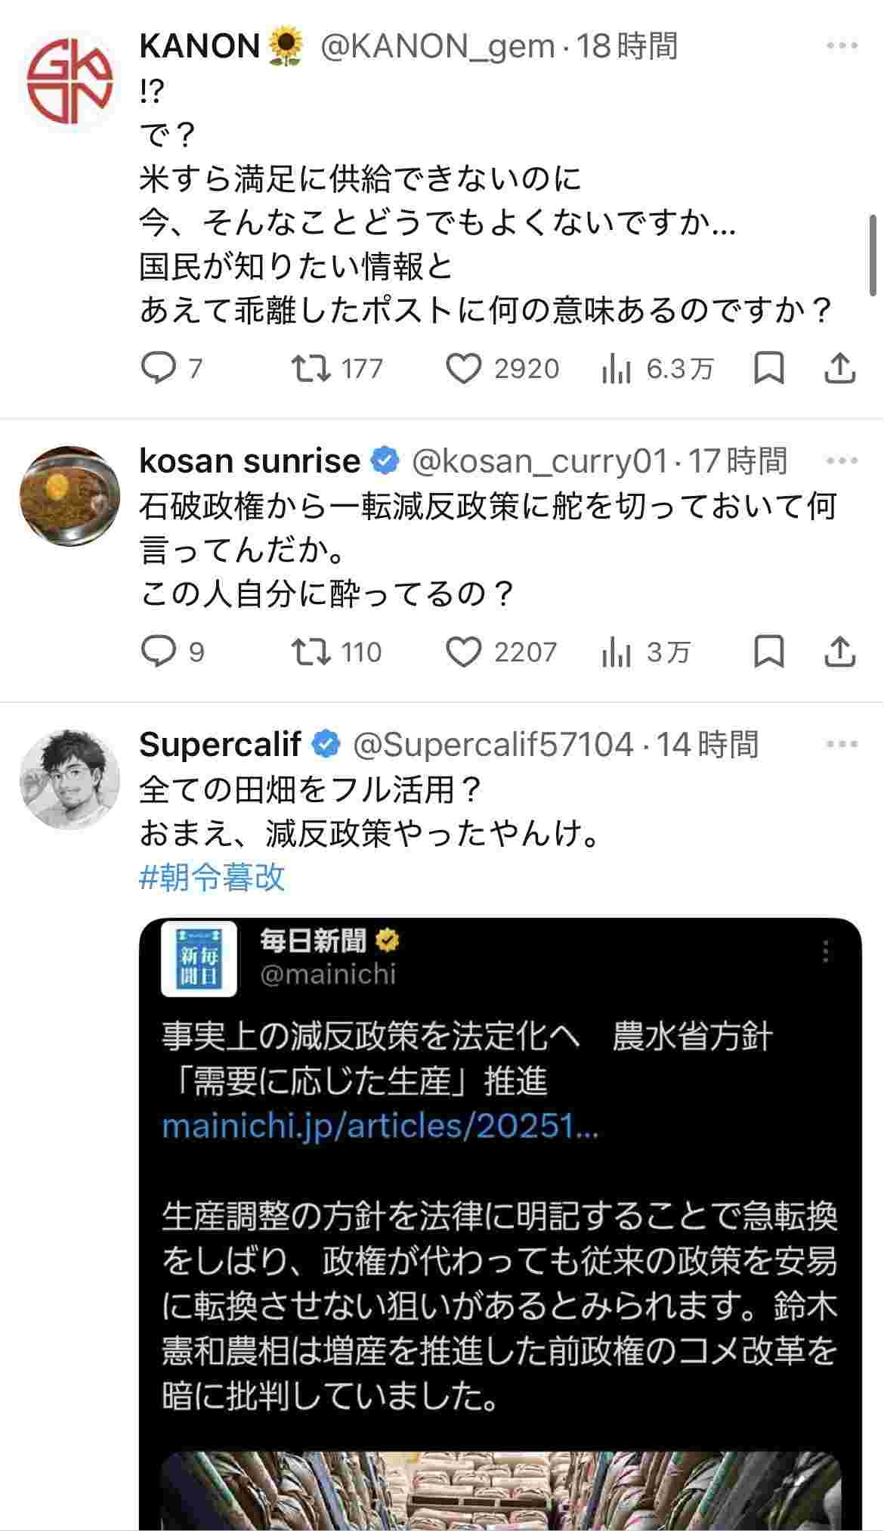Open more options for kosan sunrise's post
This screenshot has width=884, height=1531.
pyautogui.click(x=842, y=460)
